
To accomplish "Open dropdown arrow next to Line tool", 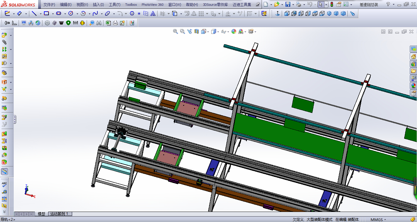I will click(x=40, y=14).
